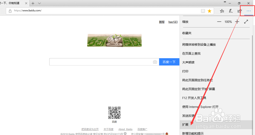The height and width of the screenshot is (135, 255).
Task: Click the yellow favorite star icon
Action: point(209,11)
